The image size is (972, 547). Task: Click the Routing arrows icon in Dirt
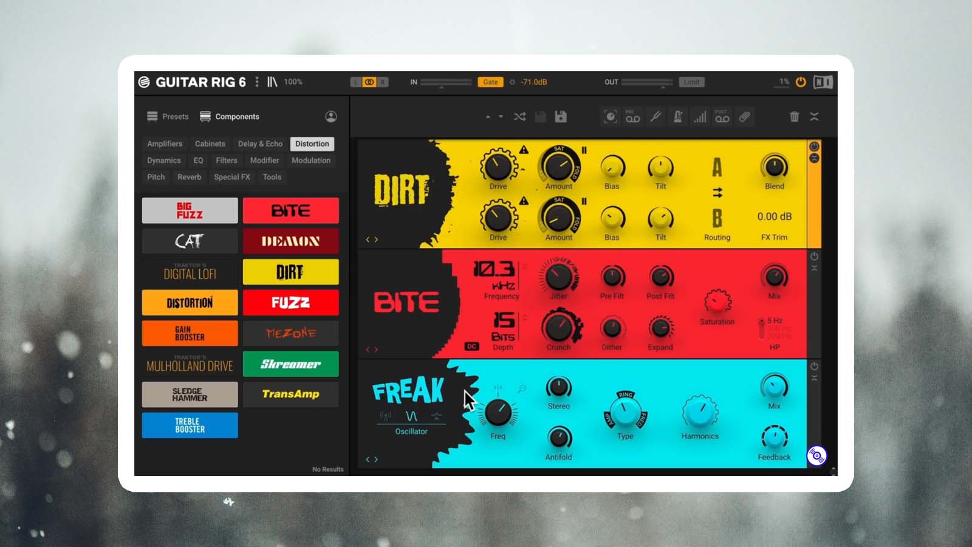pos(717,193)
